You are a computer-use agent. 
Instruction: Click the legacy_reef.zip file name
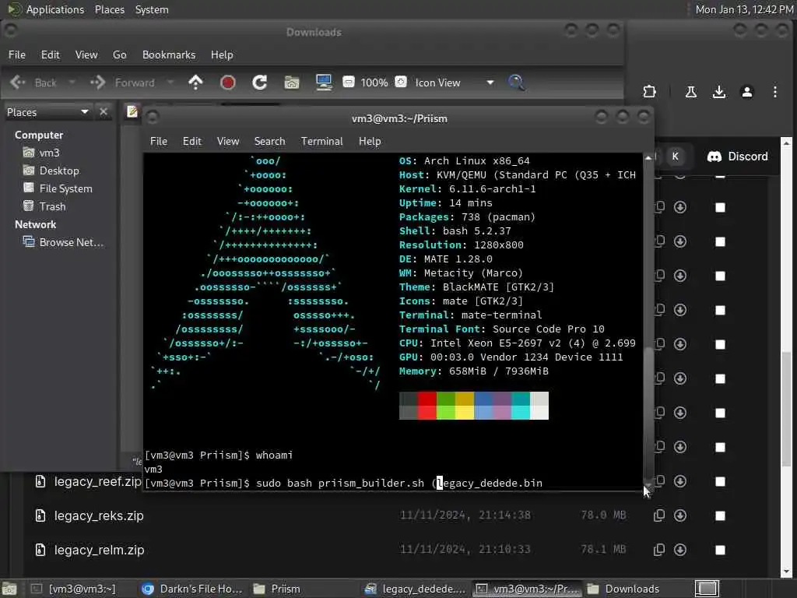[x=97, y=481]
